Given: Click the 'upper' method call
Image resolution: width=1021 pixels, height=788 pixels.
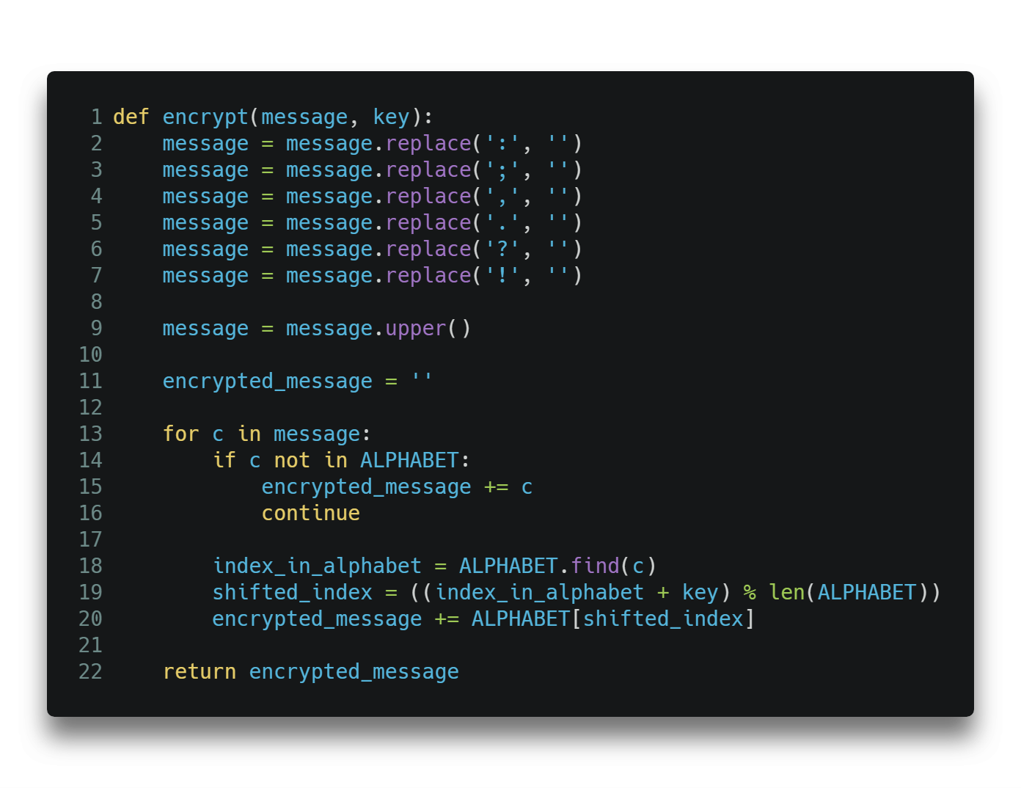Looking at the screenshot, I should [416, 328].
